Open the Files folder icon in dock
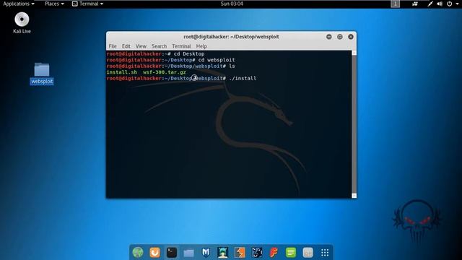Screen dimensions: 462x260 [188, 253]
